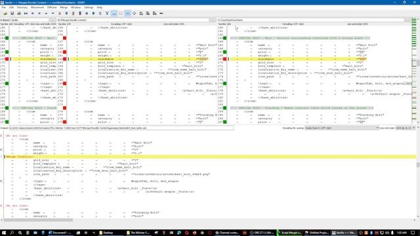Viewport: 420px width, 236px height.
Task: Go to next unsolved conflict icon
Action: 80,13
